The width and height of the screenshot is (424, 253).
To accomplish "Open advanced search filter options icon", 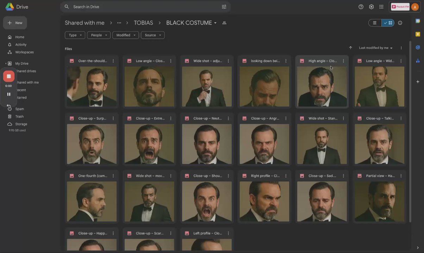I will click(224, 7).
